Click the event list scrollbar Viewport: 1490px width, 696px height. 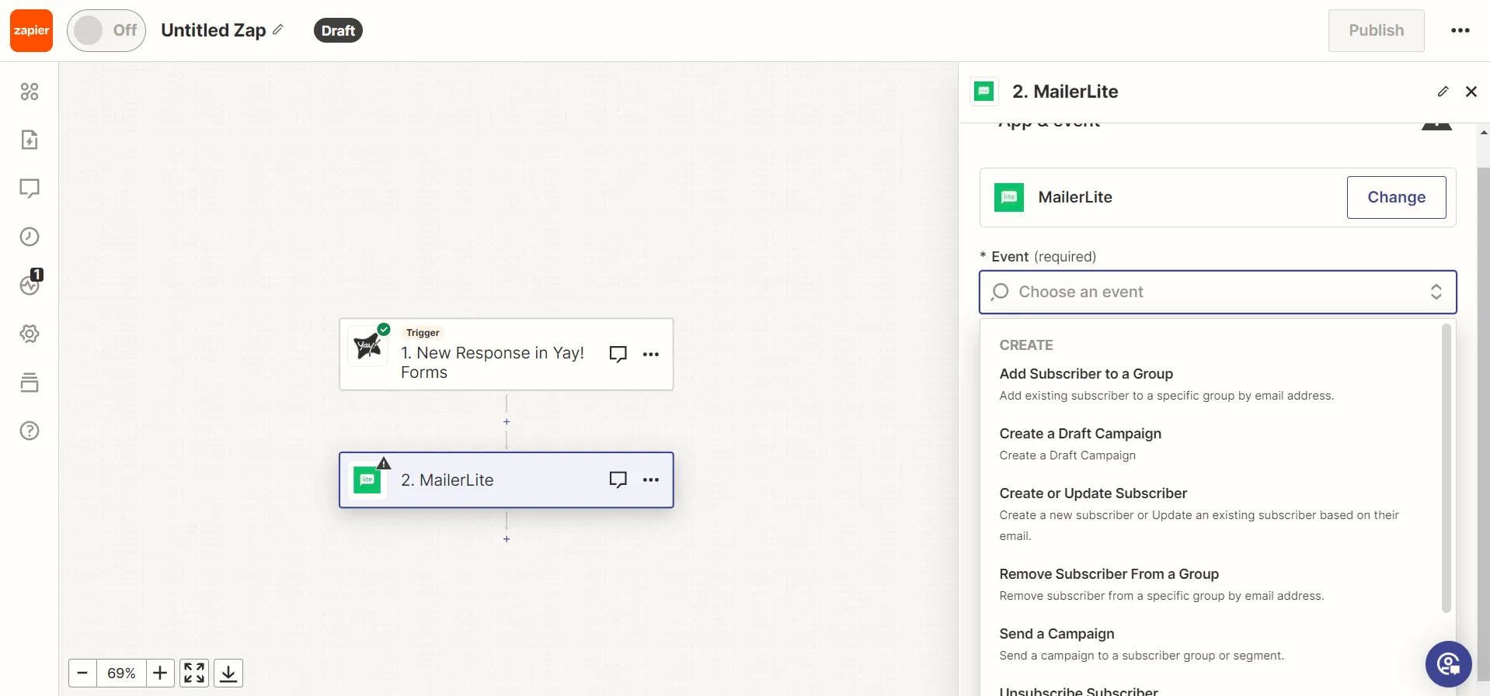pyautogui.click(x=1446, y=469)
